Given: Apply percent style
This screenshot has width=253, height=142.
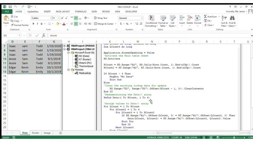Looking at the screenshot, I should click(127, 24).
